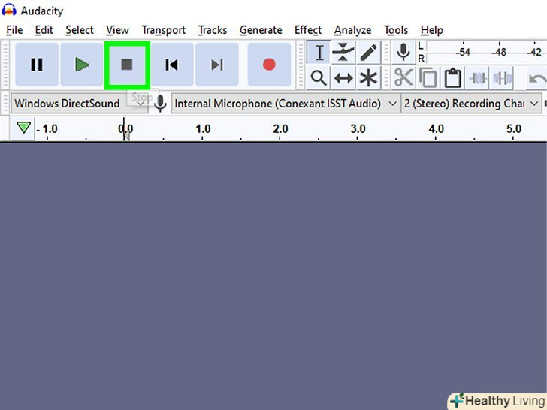
Task: Click the 5.0 mark on the timeline ruler
Action: (x=513, y=129)
